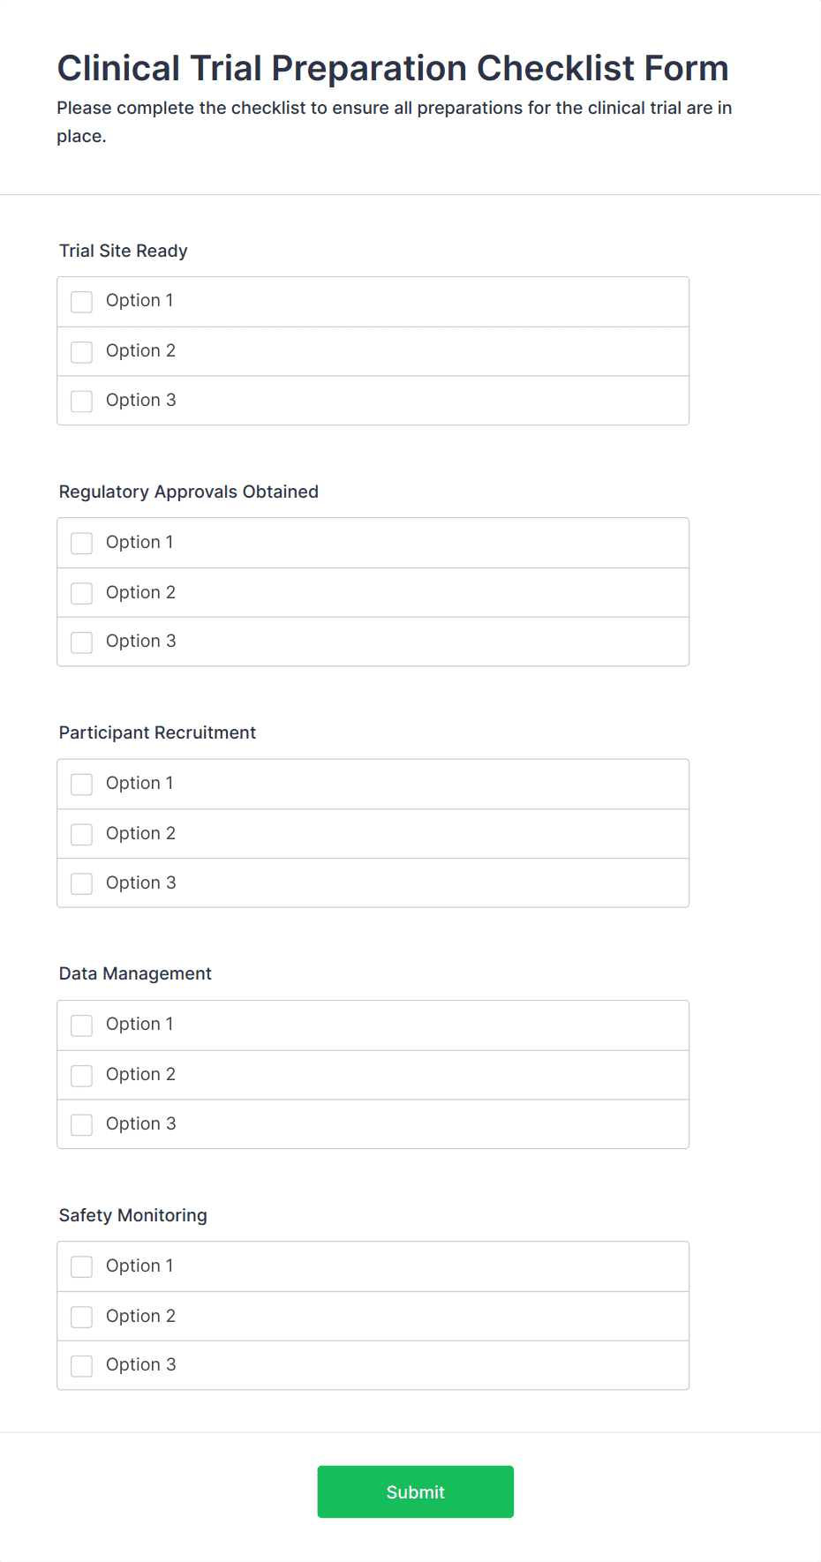The height and width of the screenshot is (1562, 821).
Task: Check Option 3 under Safety Monitoring
Action: pyautogui.click(x=81, y=1365)
